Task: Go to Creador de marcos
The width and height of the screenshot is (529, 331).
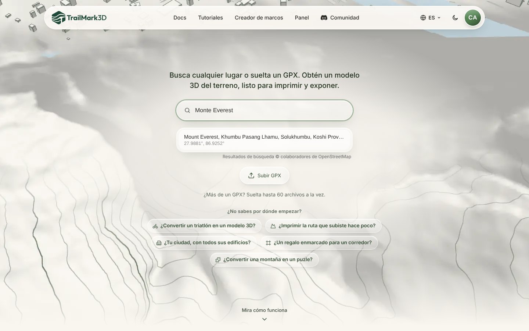Action: click(259, 18)
